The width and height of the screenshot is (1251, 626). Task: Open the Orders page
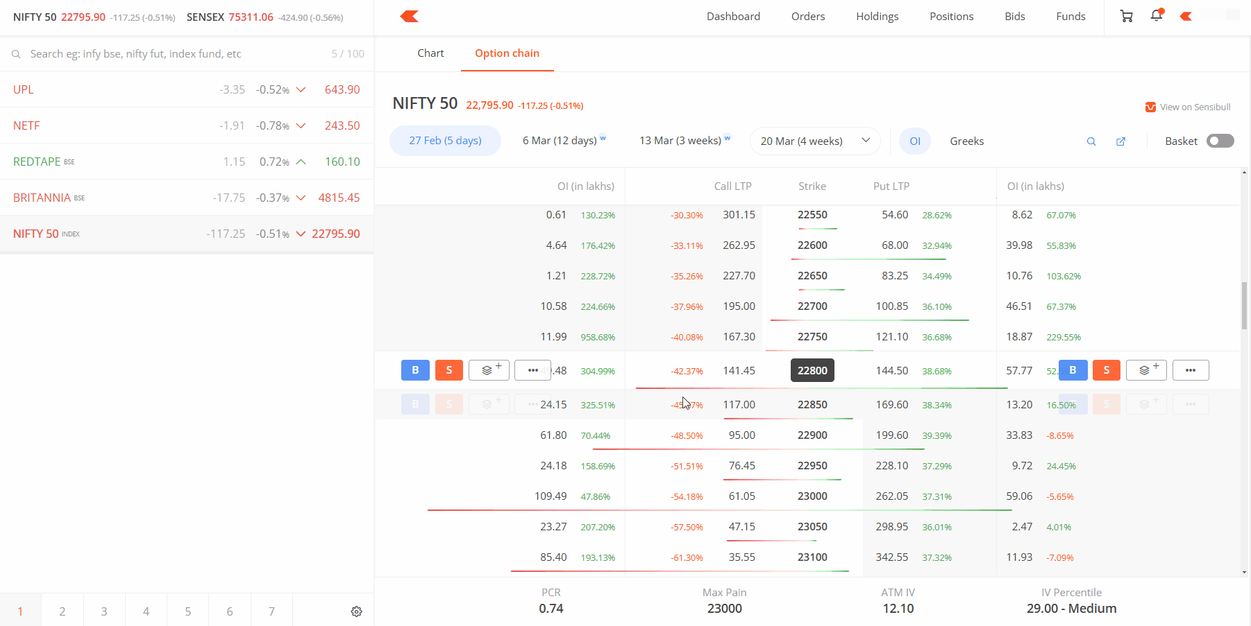tap(808, 16)
